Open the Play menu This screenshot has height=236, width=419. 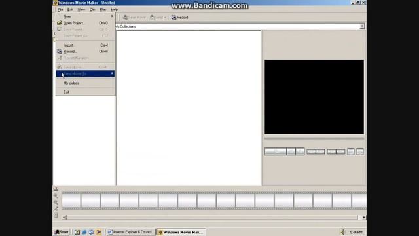(103, 10)
